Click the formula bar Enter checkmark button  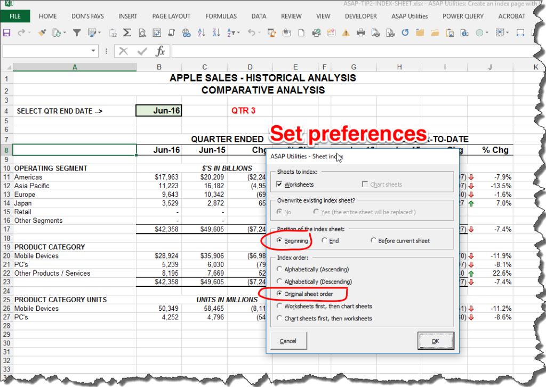tap(142, 52)
